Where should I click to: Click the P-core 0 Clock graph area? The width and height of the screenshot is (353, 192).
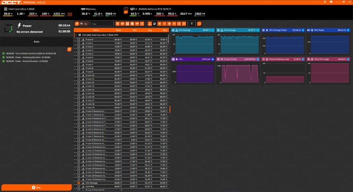[x=239, y=73]
